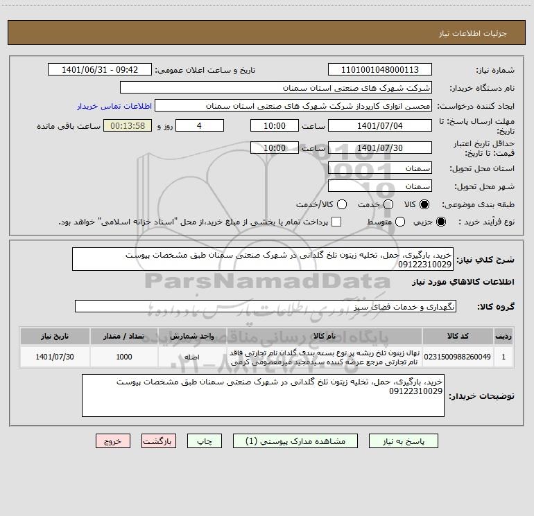Viewport: 534px width, 516px height.
Task: Click the واحد شمارش column header
Action: point(192,336)
